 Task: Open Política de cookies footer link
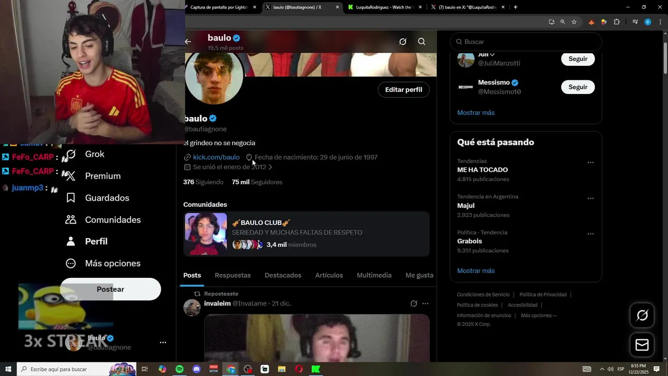[x=477, y=305]
